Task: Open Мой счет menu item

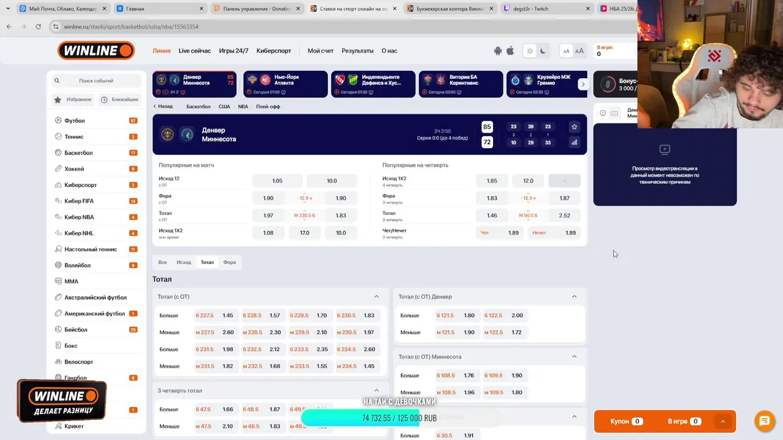Action: (321, 51)
